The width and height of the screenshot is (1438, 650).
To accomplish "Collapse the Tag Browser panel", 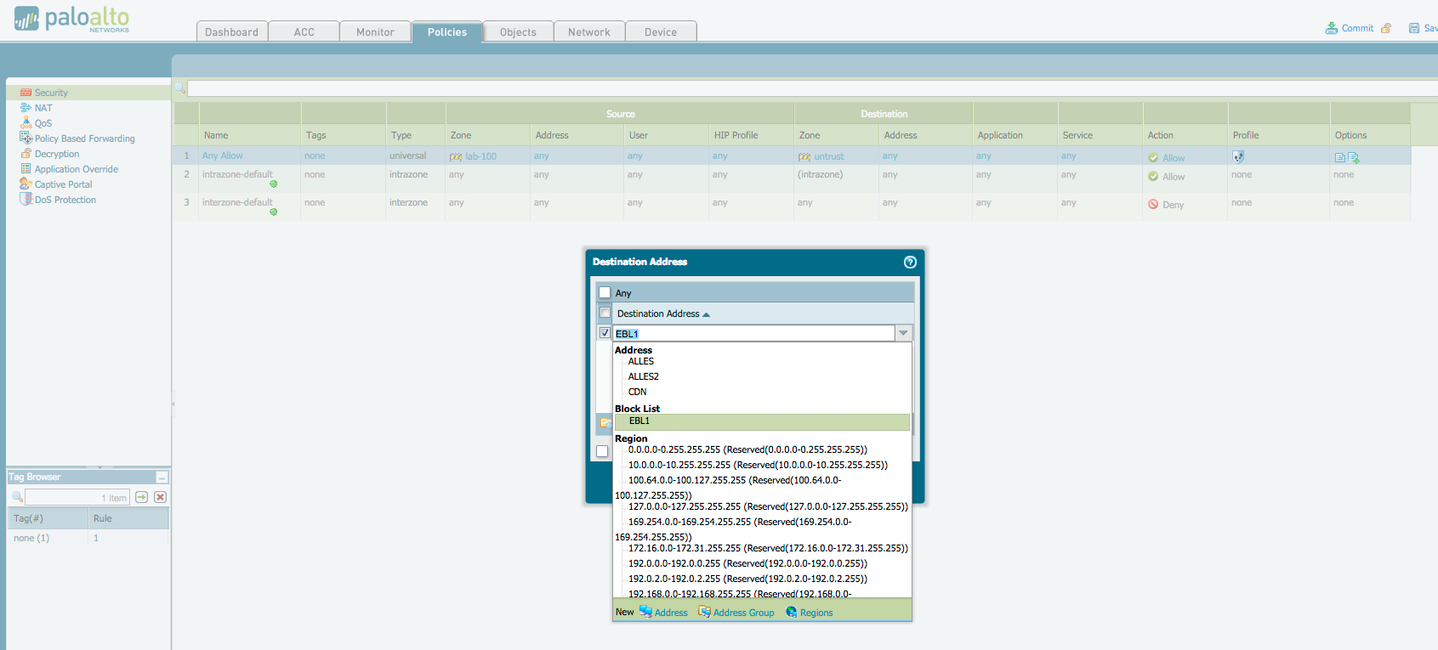I will 162,478.
